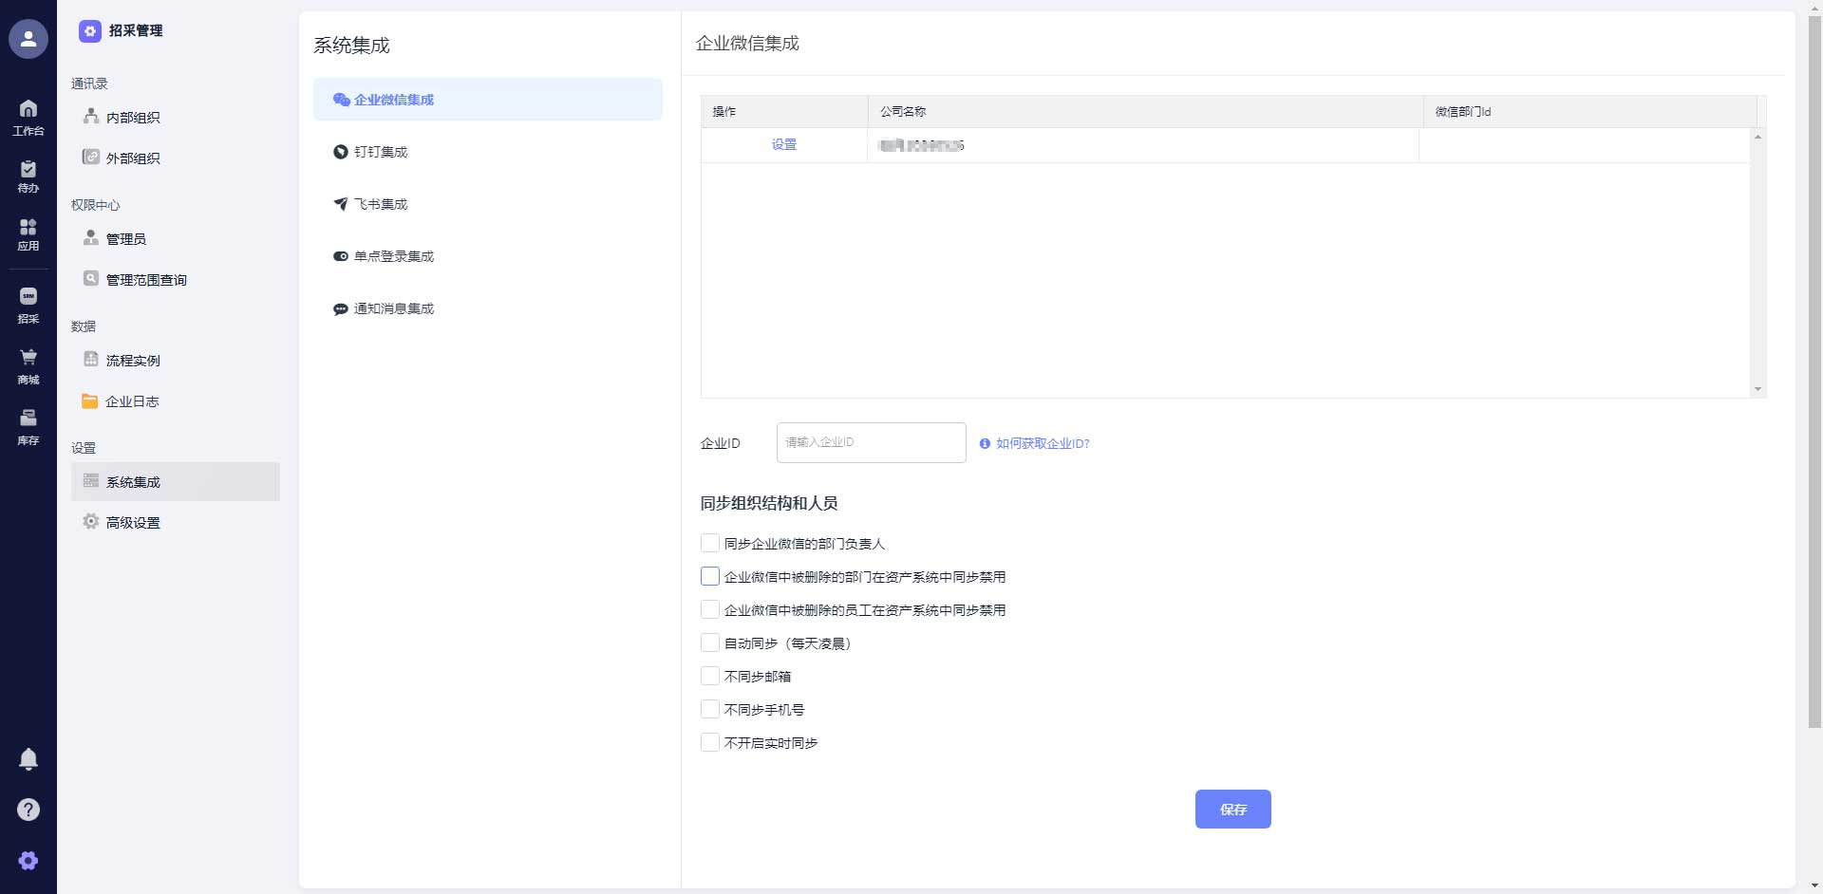Click the 外部组织 link icon
Screen dimensions: 1823x894
[91, 157]
